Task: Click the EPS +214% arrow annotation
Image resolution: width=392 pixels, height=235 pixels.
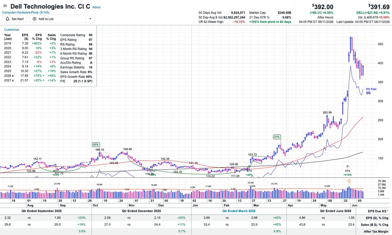Action: 347,170
